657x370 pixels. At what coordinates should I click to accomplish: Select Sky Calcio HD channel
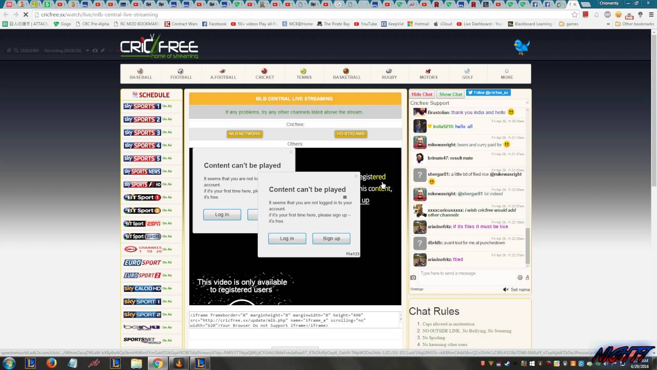click(x=142, y=288)
